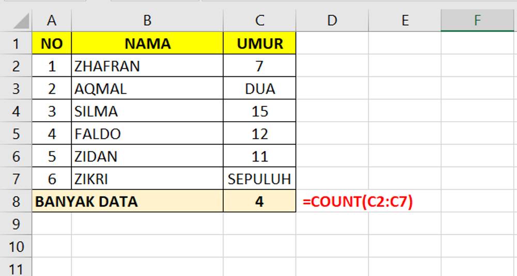
Task: Click the yellow NO header cell
Action: click(52, 43)
